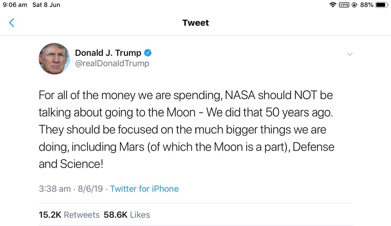This screenshot has width=391, height=226.
Task: View the 58.6K Likes list
Action: click(127, 215)
